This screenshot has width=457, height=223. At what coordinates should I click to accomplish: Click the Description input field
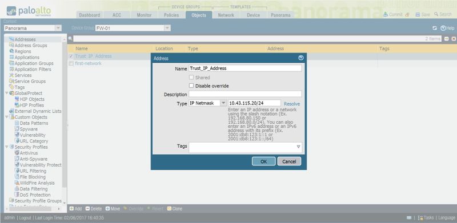coord(245,94)
